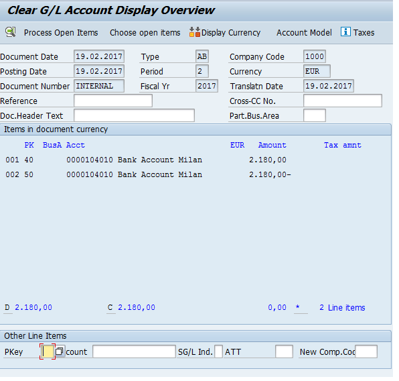Open Account Model
Image resolution: width=399 pixels, height=381 pixels.
point(304,33)
